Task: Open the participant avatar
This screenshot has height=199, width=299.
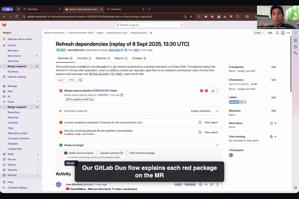Action: coord(231,155)
